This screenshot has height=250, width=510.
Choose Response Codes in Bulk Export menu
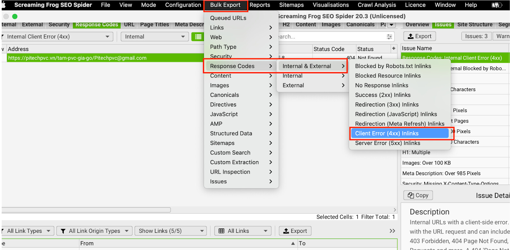241,66
